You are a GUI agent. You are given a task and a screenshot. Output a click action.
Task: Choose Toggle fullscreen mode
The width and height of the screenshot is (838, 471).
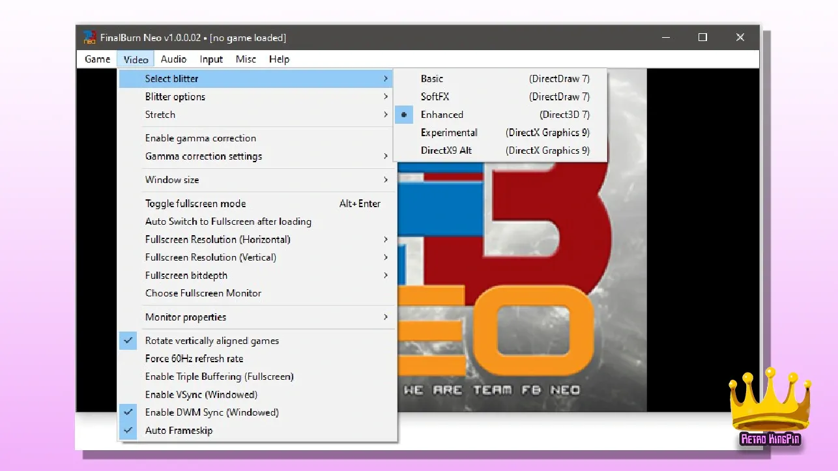256,204
